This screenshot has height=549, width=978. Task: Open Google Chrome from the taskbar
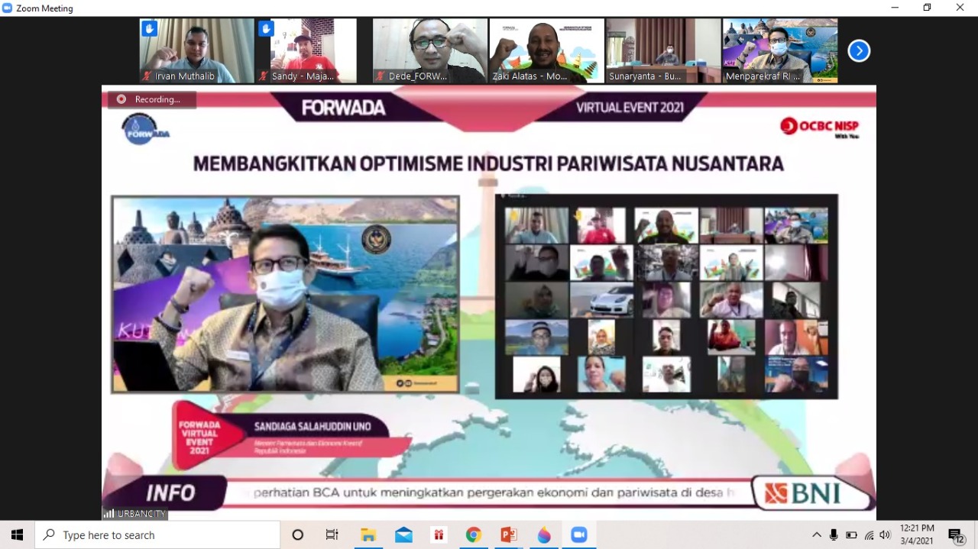[474, 534]
